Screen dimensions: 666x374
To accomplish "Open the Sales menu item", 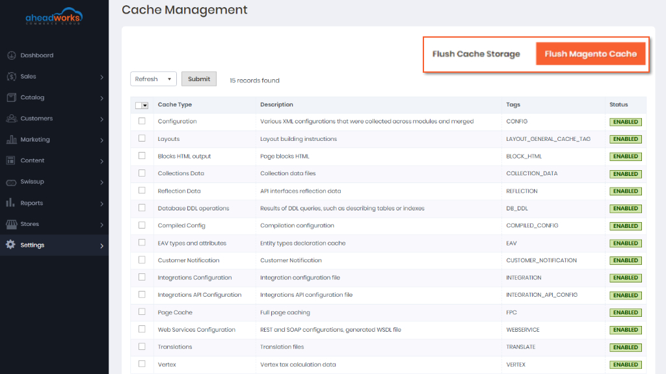I will click(x=55, y=77).
